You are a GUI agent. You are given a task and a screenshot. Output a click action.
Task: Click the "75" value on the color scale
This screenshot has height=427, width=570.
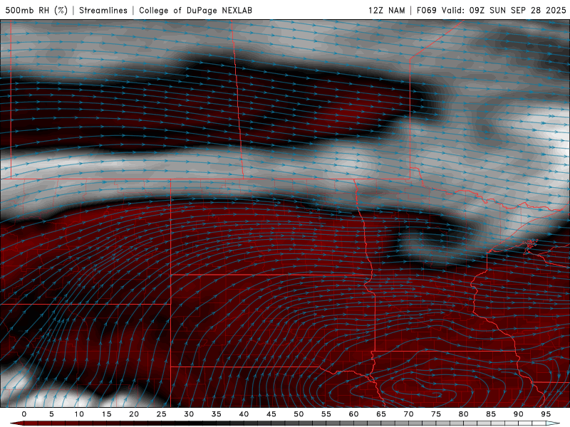pyautogui.click(x=436, y=414)
